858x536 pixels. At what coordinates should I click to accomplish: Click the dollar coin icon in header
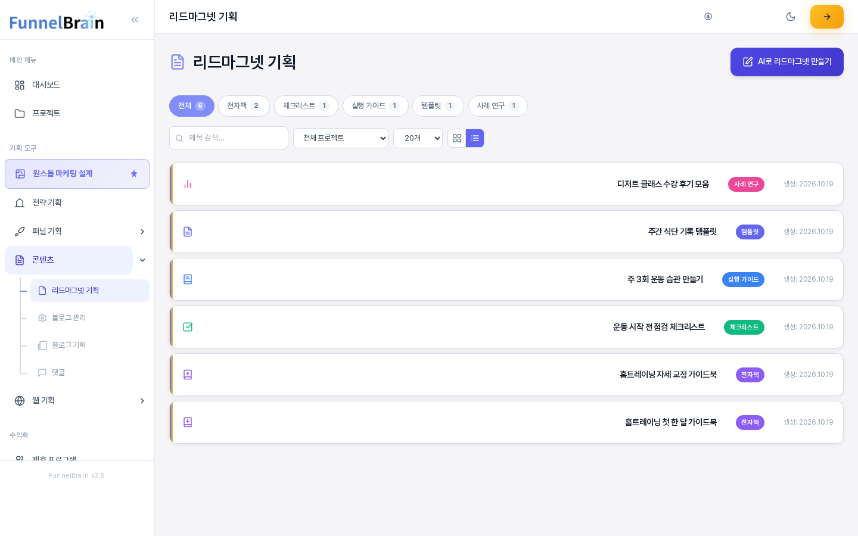(x=708, y=17)
